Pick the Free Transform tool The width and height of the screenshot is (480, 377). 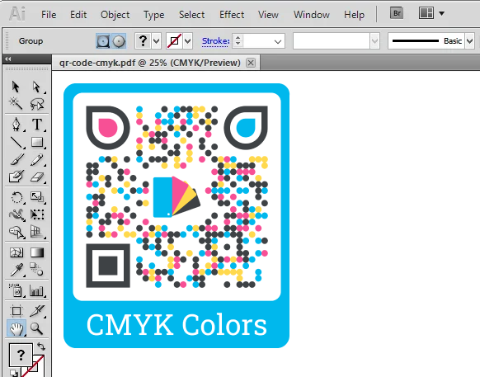tap(37, 214)
